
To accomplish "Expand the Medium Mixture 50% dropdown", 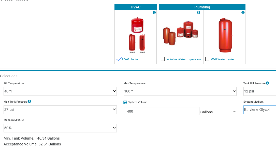I will [x=60, y=128].
